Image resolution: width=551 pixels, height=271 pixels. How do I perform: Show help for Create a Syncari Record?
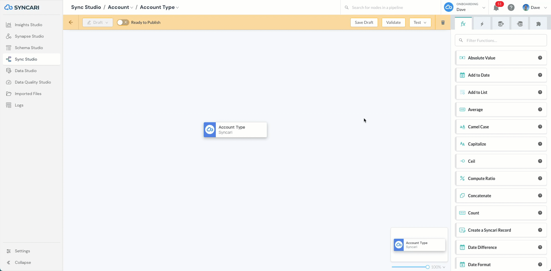(540, 230)
